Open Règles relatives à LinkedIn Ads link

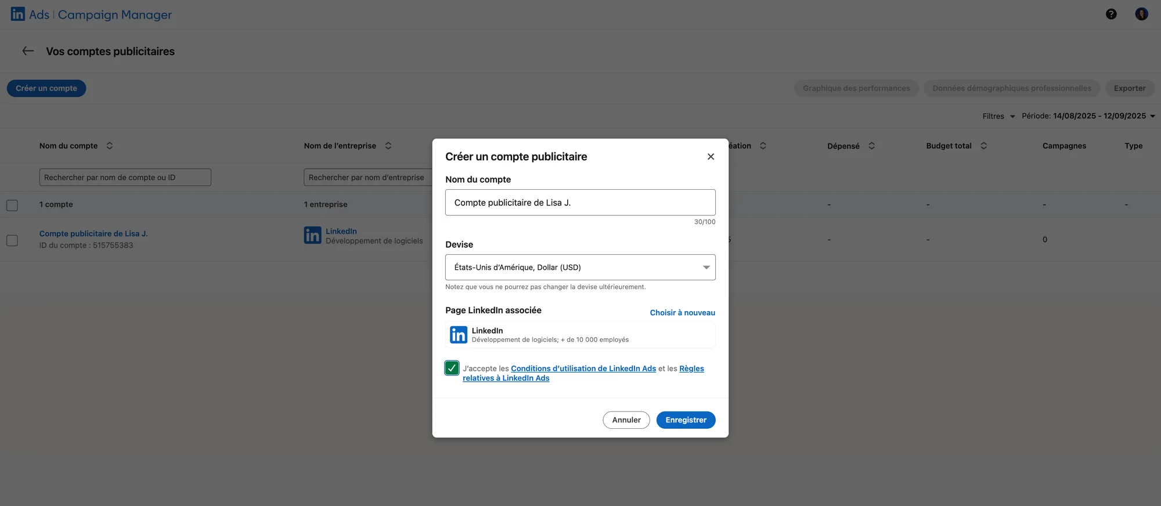point(506,378)
